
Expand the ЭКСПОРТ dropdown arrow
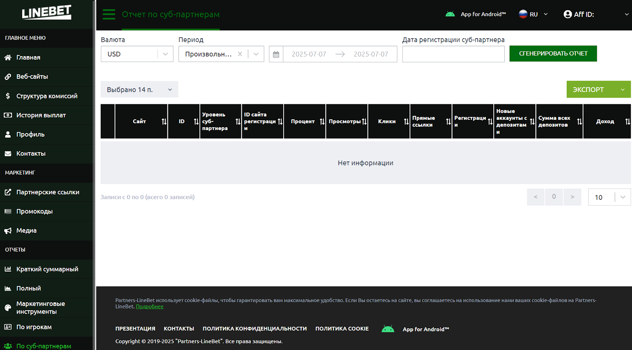pyautogui.click(x=623, y=90)
